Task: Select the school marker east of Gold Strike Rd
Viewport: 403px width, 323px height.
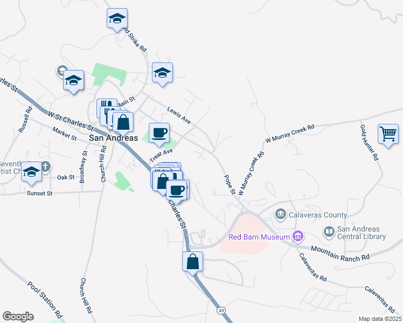Action: point(162,73)
